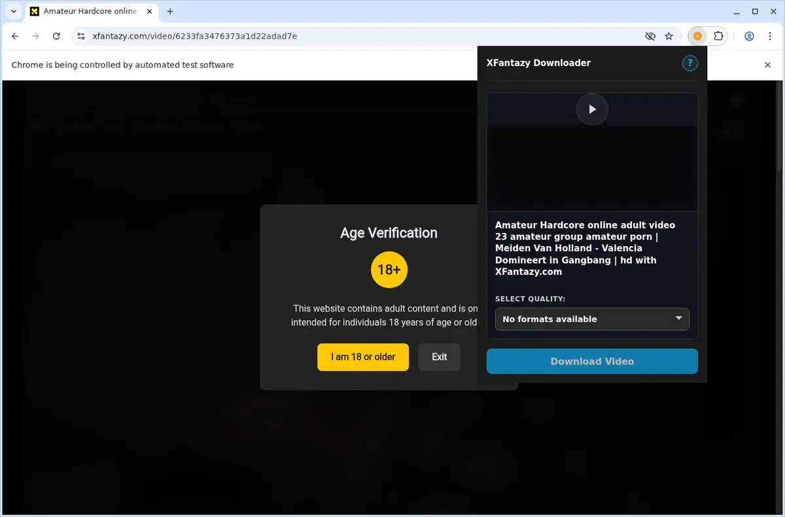The height and width of the screenshot is (517, 785).
Task: Click the browser Forward arrow
Action: 36,36
